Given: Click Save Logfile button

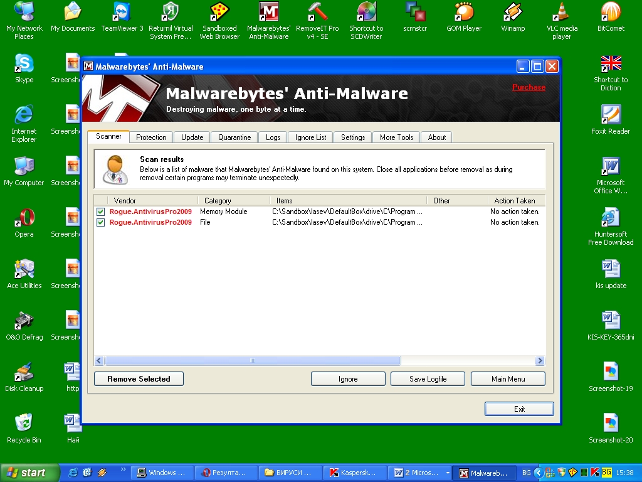Looking at the screenshot, I should click(x=428, y=378).
